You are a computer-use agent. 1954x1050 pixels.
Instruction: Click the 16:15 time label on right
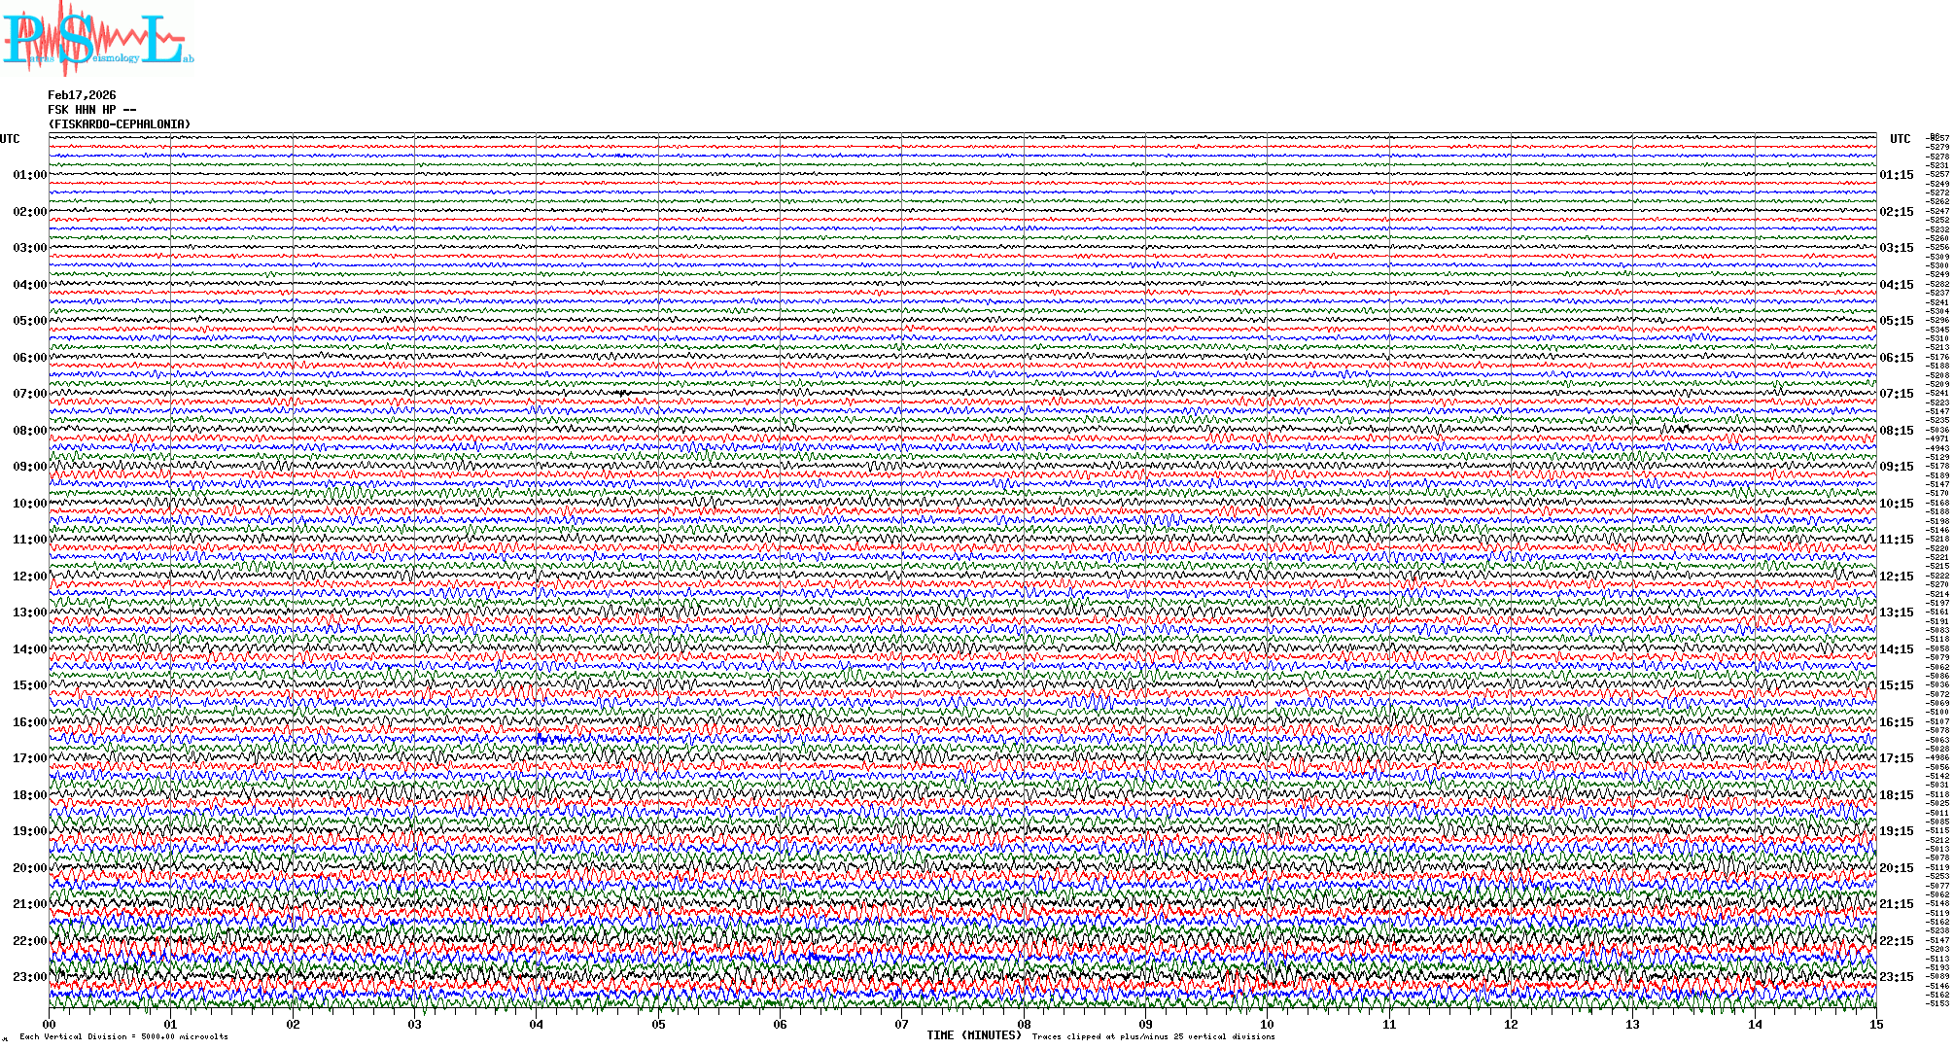1896,722
